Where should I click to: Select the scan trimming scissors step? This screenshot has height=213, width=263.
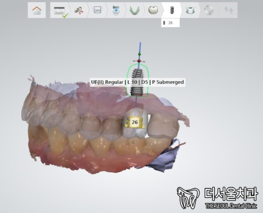pos(79,10)
